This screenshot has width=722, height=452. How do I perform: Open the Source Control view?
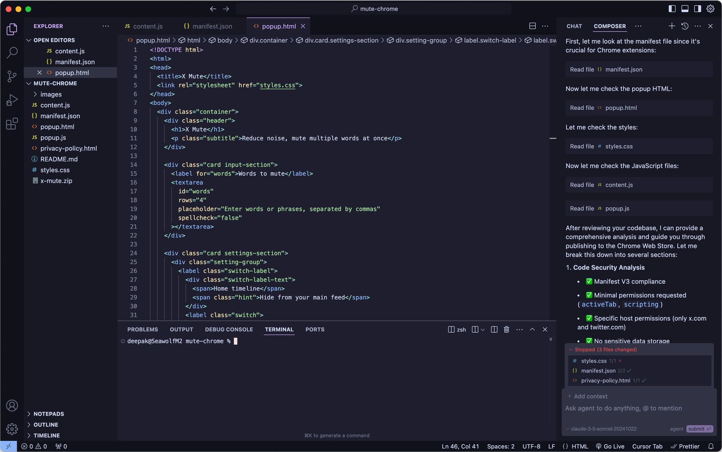click(11, 76)
